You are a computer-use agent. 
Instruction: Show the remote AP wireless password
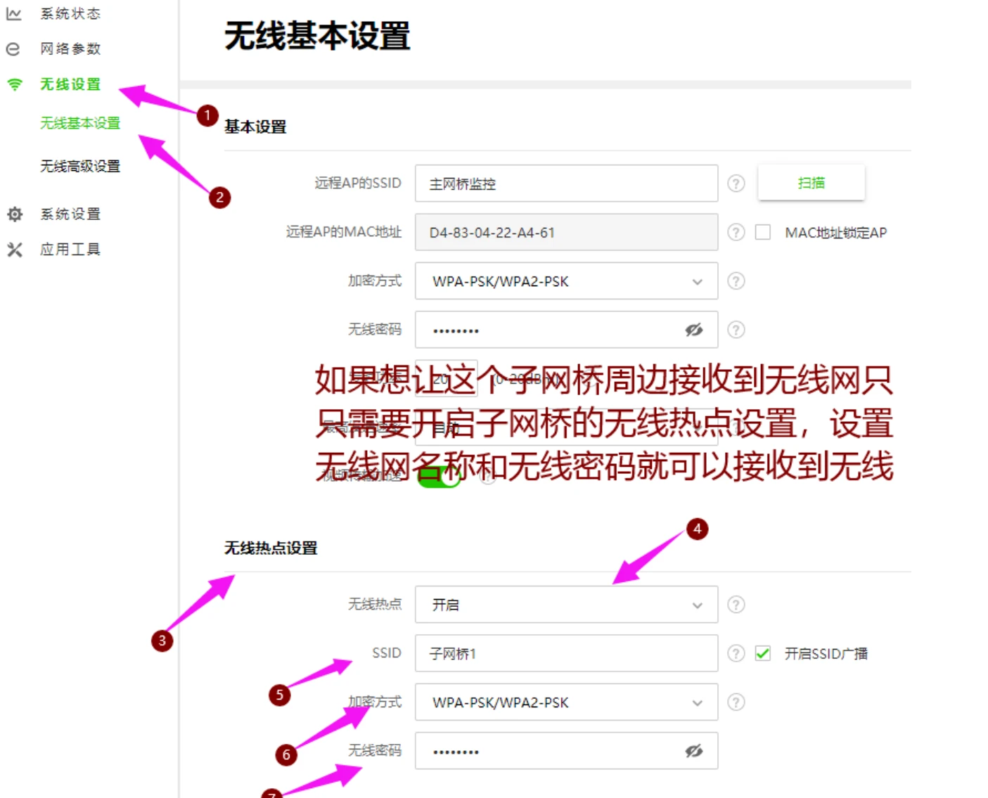(x=694, y=330)
